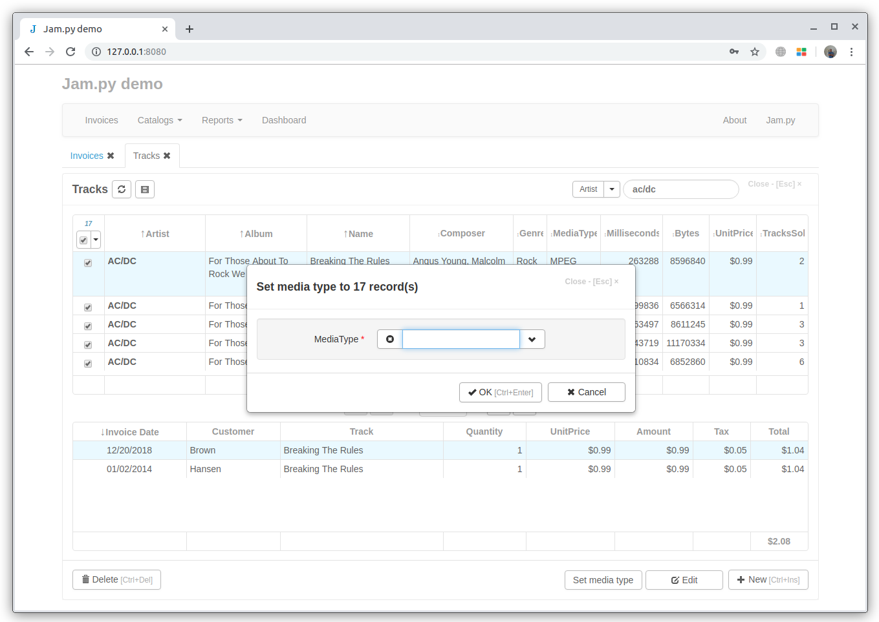Sort by the Bytes column header

point(686,233)
